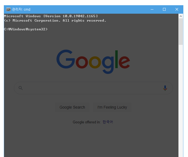Click the Google logo behind the cmd window
188x157 pixels.
click(x=93, y=62)
